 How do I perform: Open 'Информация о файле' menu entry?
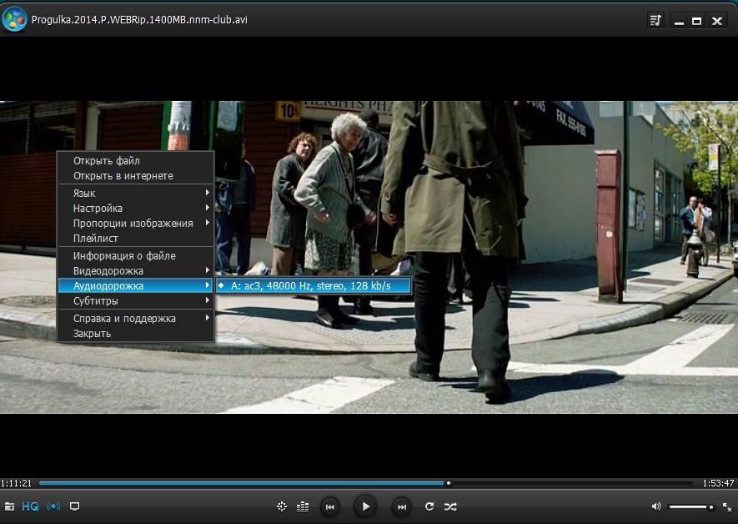(x=136, y=255)
